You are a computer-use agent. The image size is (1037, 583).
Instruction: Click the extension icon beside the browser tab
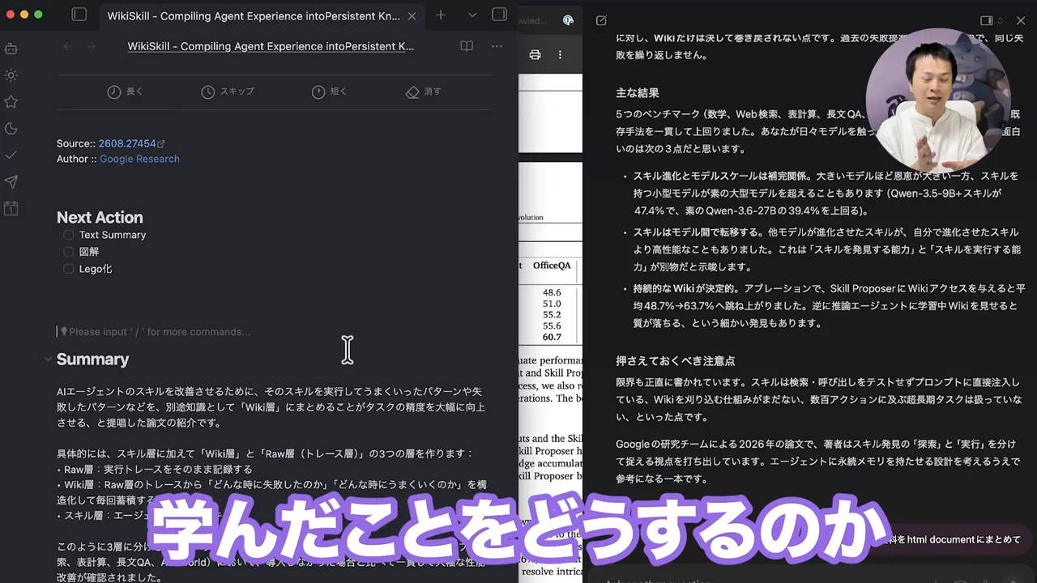pos(568,21)
